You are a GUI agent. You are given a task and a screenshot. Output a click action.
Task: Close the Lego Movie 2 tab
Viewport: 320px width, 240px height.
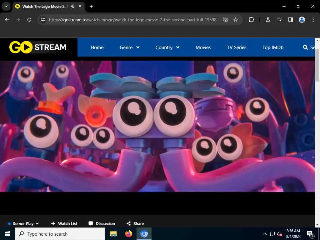(80, 6)
